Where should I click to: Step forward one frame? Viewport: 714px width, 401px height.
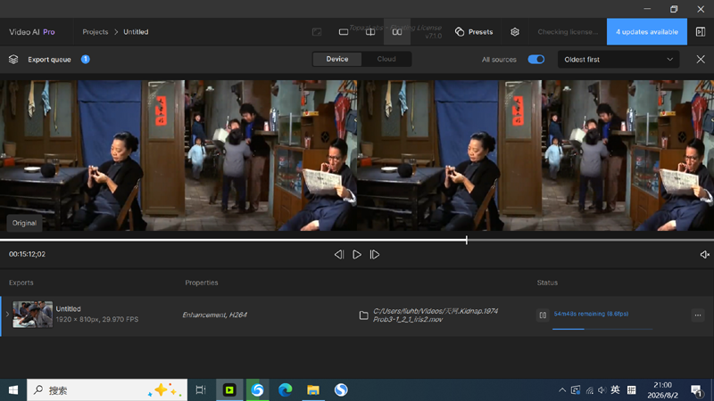pos(374,255)
